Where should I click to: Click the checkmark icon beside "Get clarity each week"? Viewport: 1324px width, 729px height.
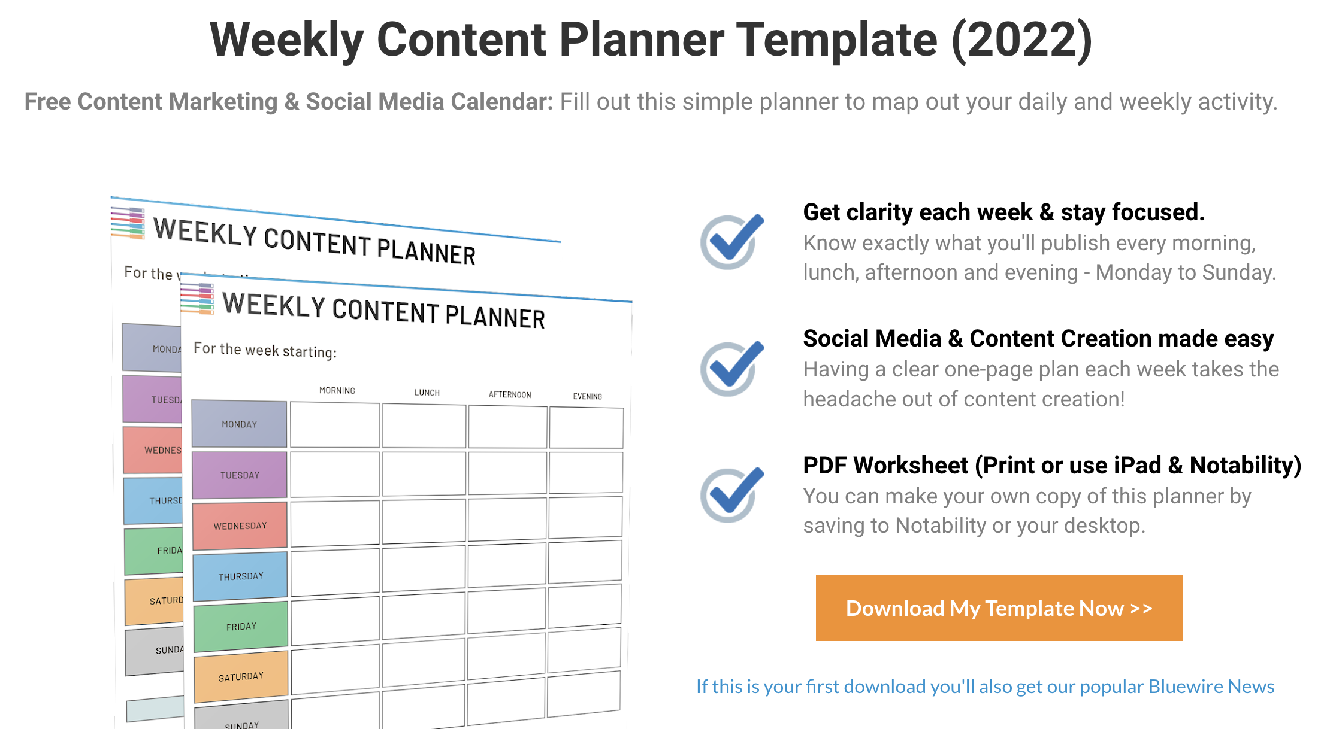731,241
